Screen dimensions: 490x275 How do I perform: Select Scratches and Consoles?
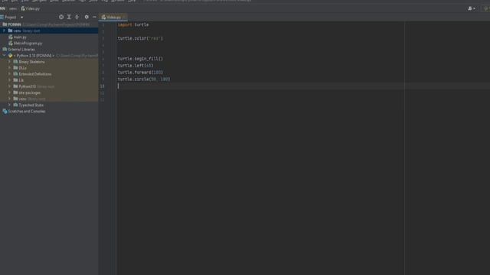(27, 112)
